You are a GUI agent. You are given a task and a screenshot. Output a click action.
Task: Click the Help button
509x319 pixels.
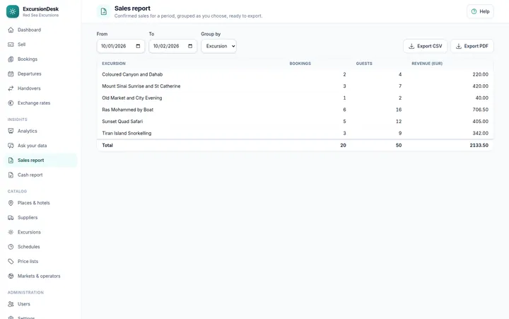(480, 11)
